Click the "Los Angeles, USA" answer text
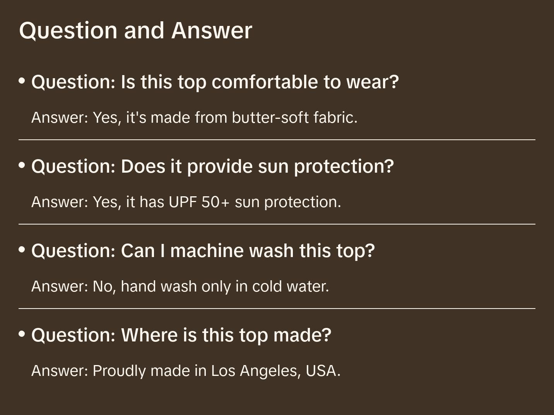554x415 pixels. point(275,371)
